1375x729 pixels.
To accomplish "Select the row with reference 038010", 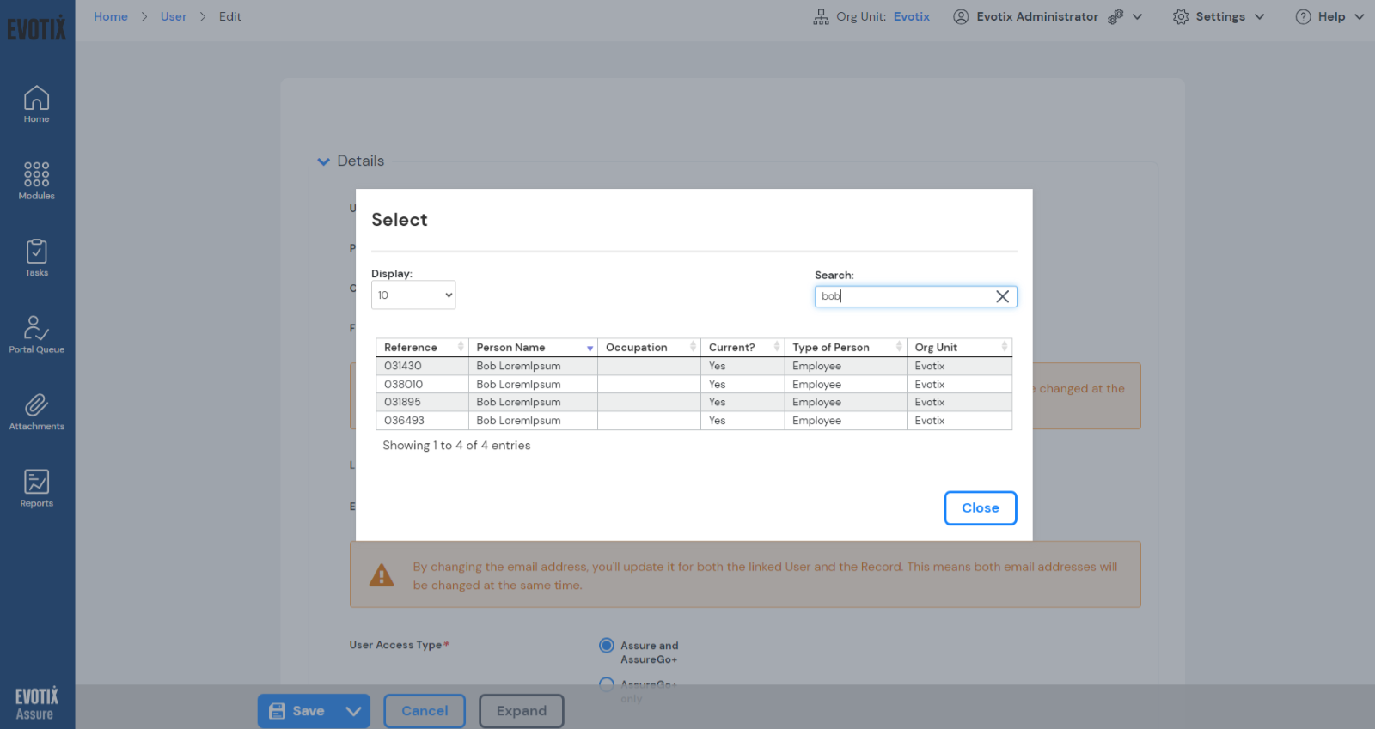I will (694, 385).
